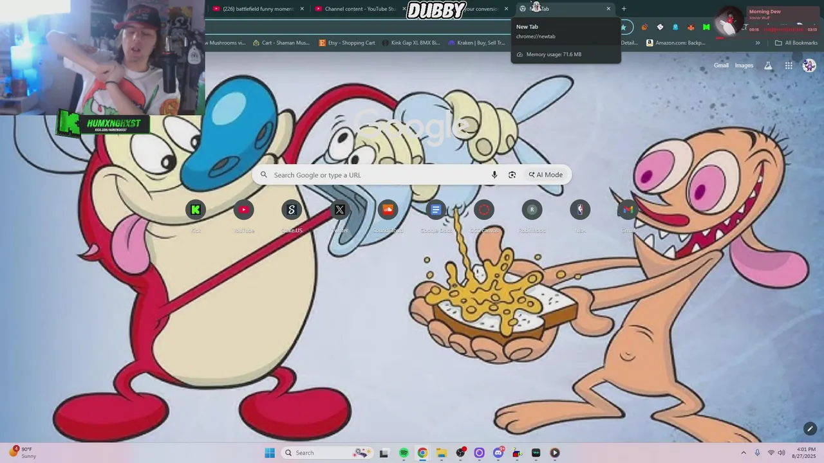Click the Windows taskbar Search box
824x463 pixels.
pos(326,453)
